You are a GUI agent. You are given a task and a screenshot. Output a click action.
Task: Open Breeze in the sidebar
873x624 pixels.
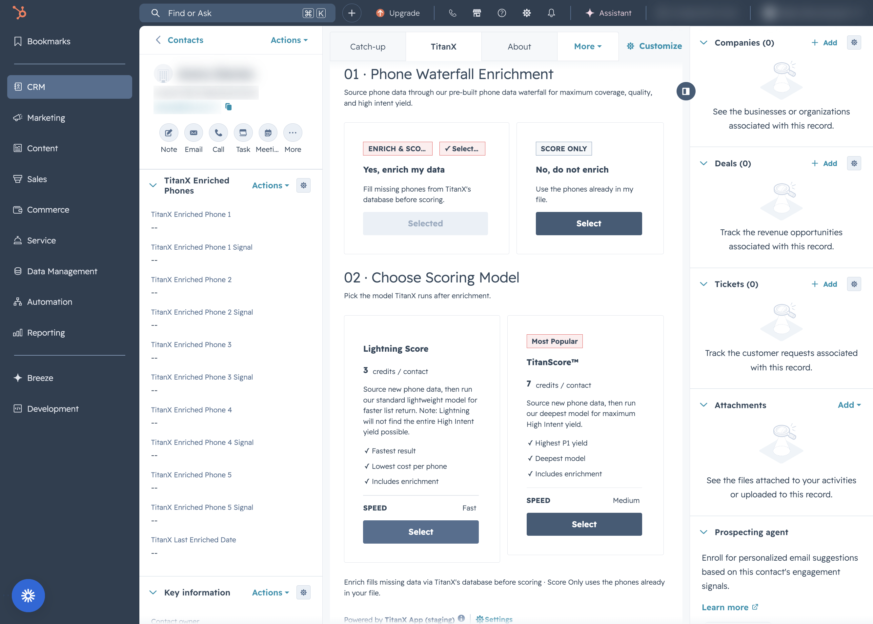tap(70, 378)
